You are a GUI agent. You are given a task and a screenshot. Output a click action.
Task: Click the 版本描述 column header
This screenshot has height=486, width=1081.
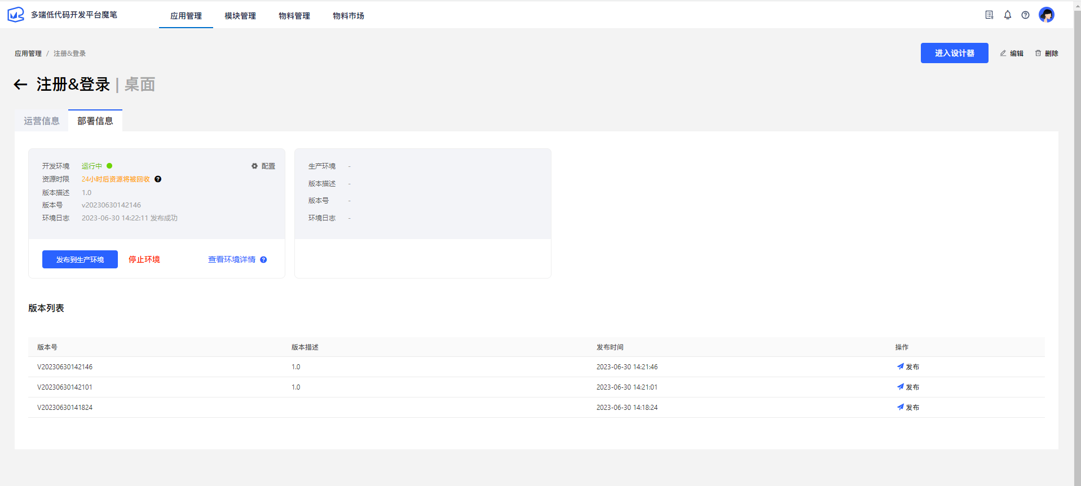305,347
